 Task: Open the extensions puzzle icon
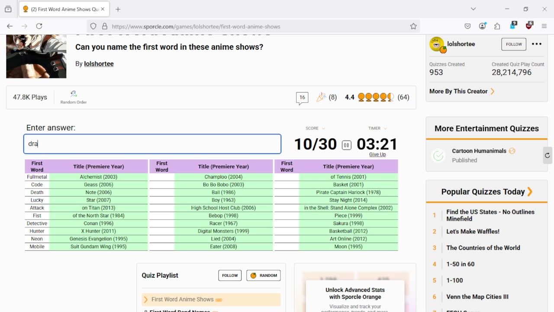point(497,26)
